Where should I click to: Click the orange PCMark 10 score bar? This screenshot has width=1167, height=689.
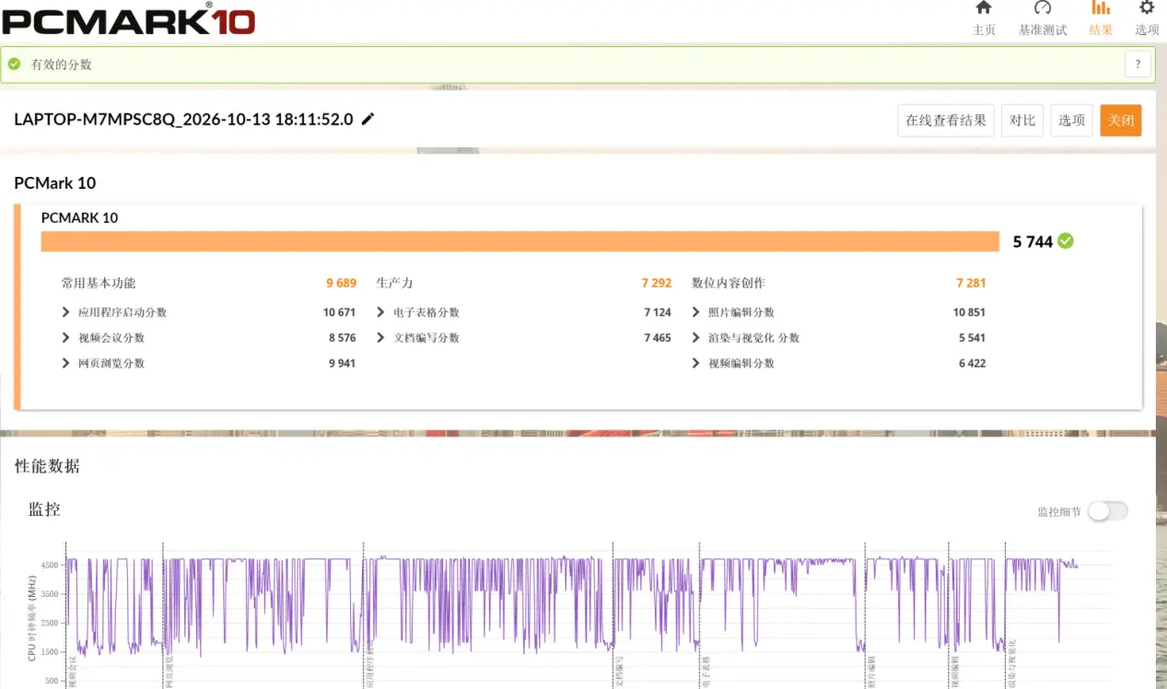[x=520, y=241]
